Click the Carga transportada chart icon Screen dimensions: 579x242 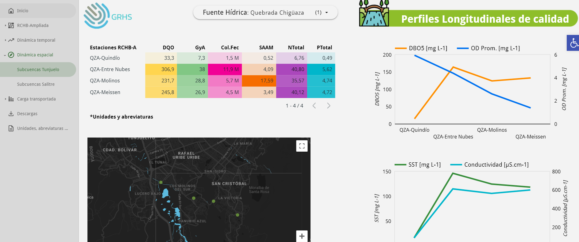[x=11, y=99]
